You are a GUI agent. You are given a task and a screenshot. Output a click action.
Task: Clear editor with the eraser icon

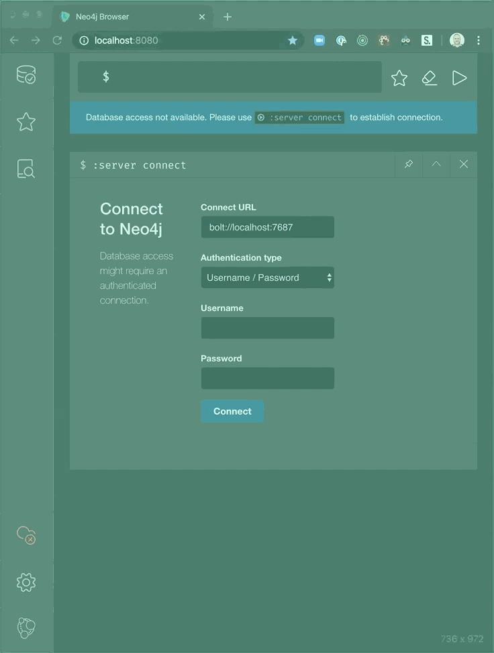click(430, 78)
